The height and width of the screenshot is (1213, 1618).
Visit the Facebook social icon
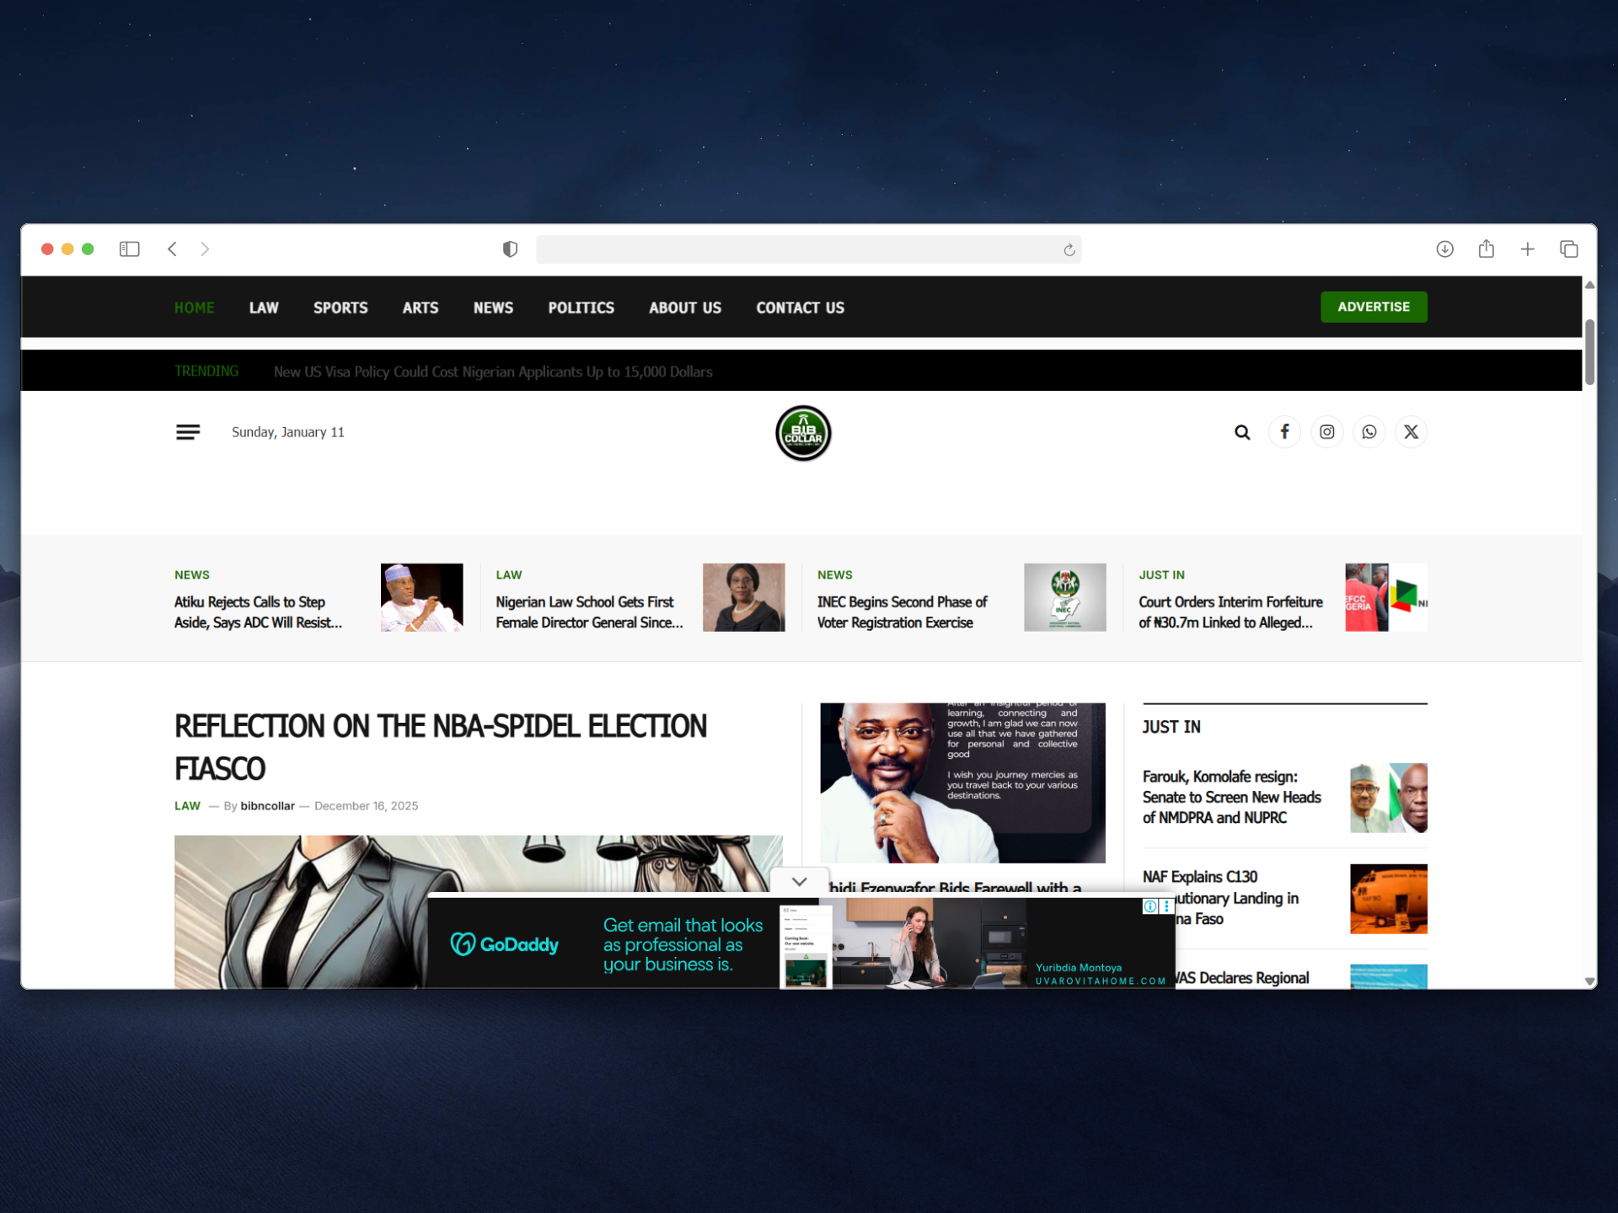click(x=1285, y=432)
